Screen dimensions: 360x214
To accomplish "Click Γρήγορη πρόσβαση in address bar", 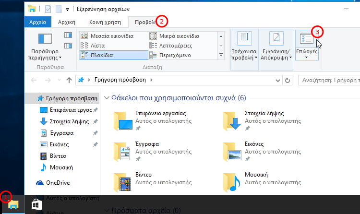I will click(120, 80).
